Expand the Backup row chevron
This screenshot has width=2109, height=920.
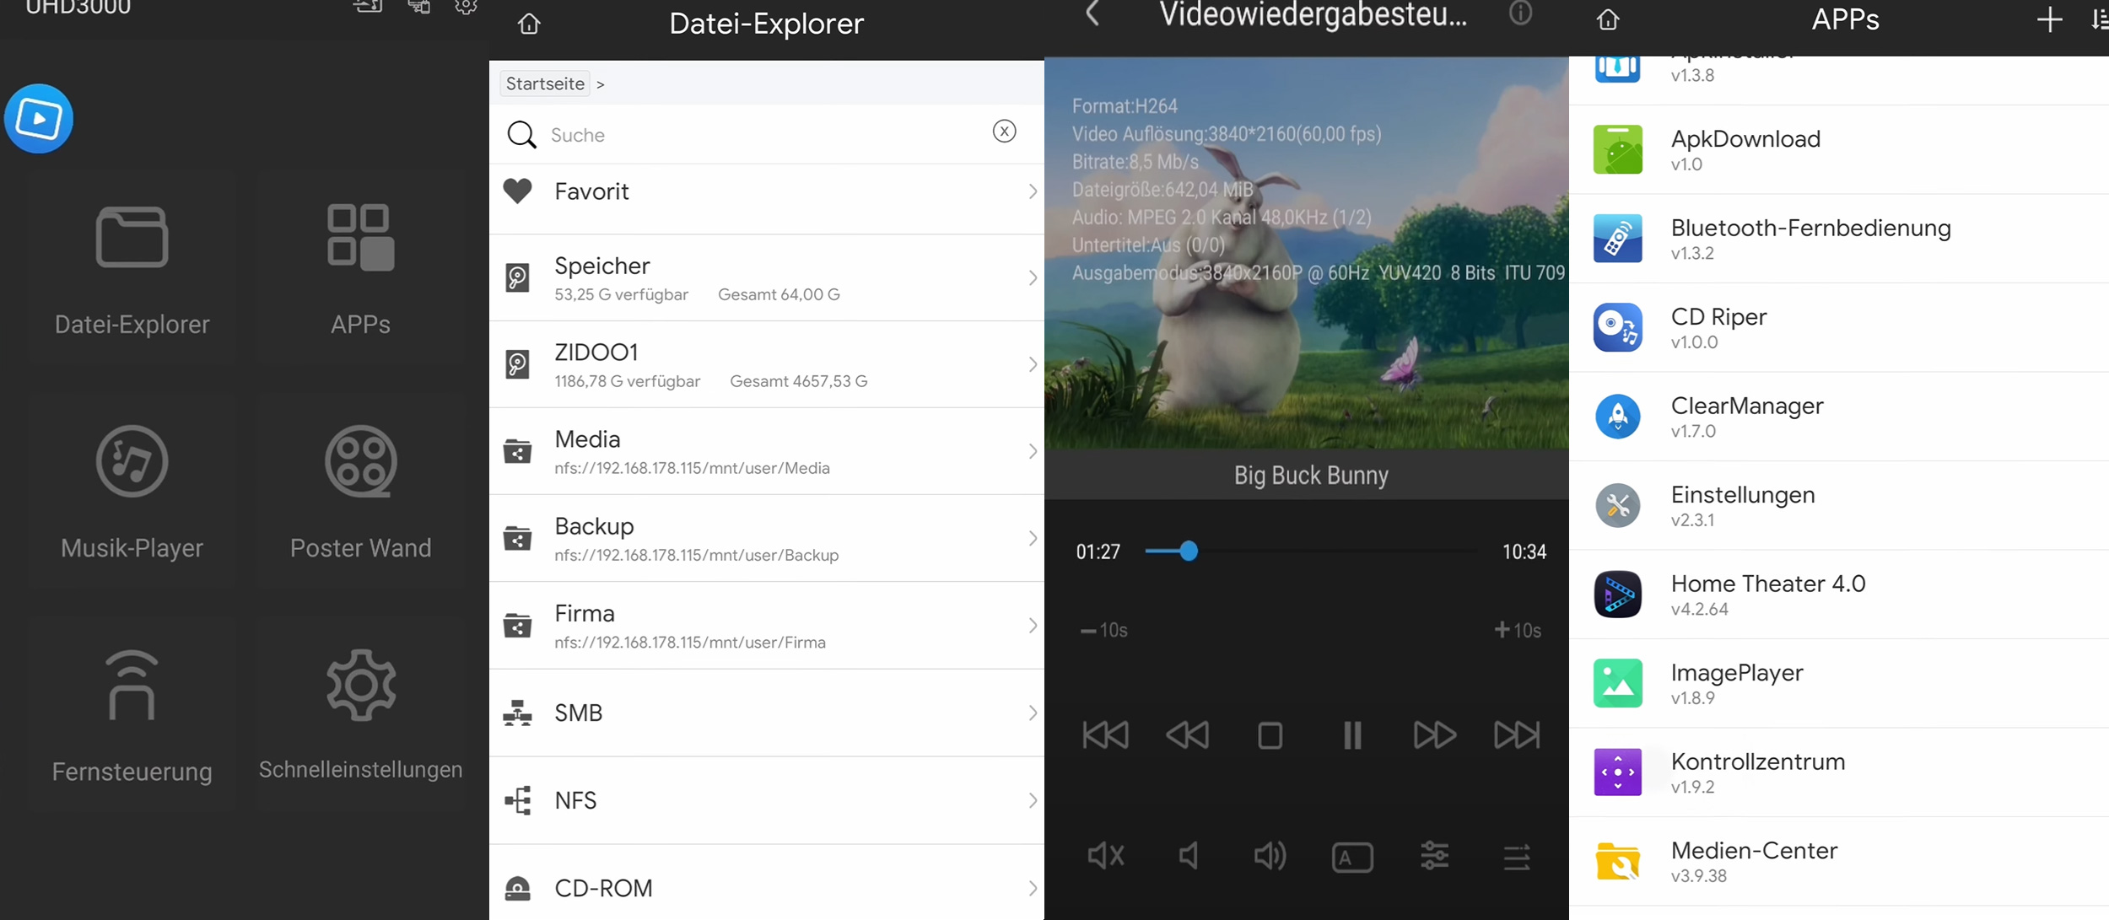(1033, 538)
